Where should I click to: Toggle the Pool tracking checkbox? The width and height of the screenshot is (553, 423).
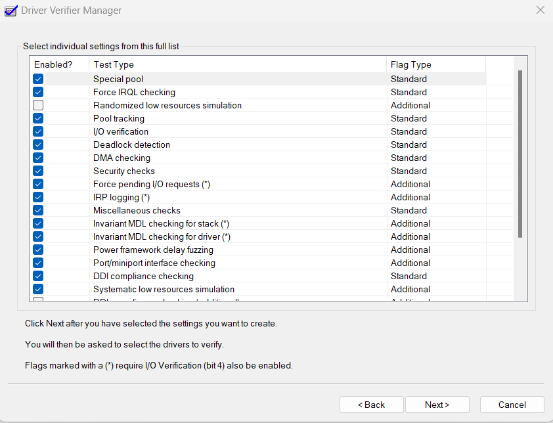pos(38,118)
